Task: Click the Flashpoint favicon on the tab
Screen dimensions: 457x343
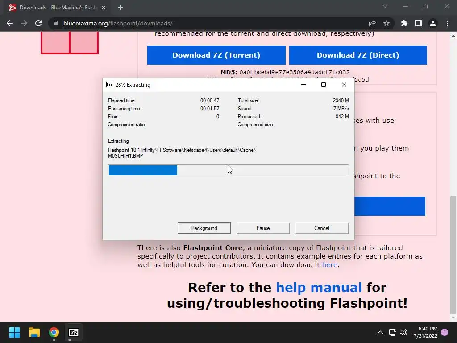Action: 12,8
